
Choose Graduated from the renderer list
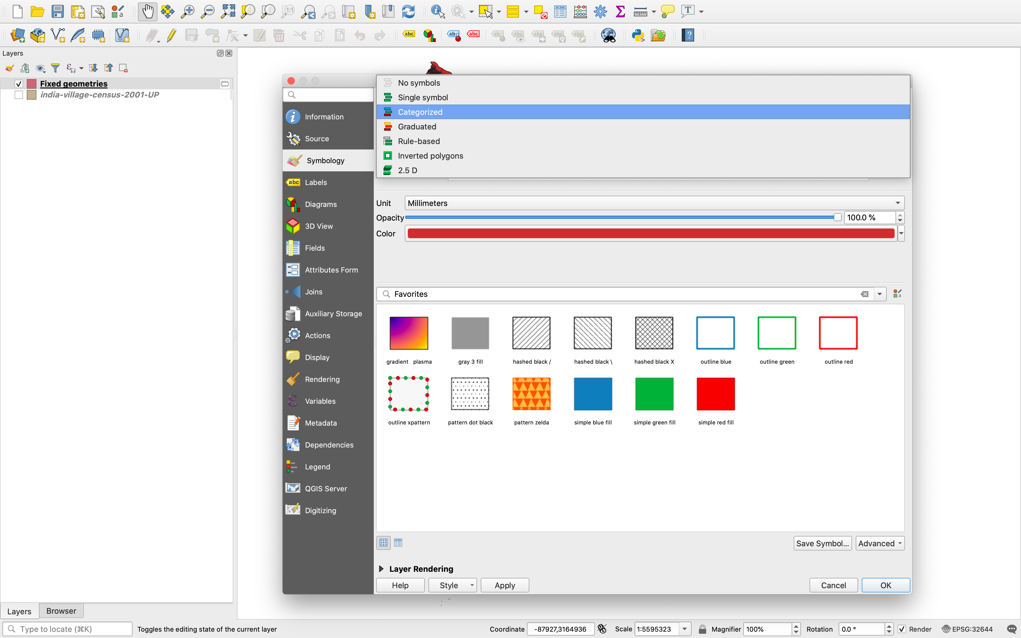pos(417,127)
